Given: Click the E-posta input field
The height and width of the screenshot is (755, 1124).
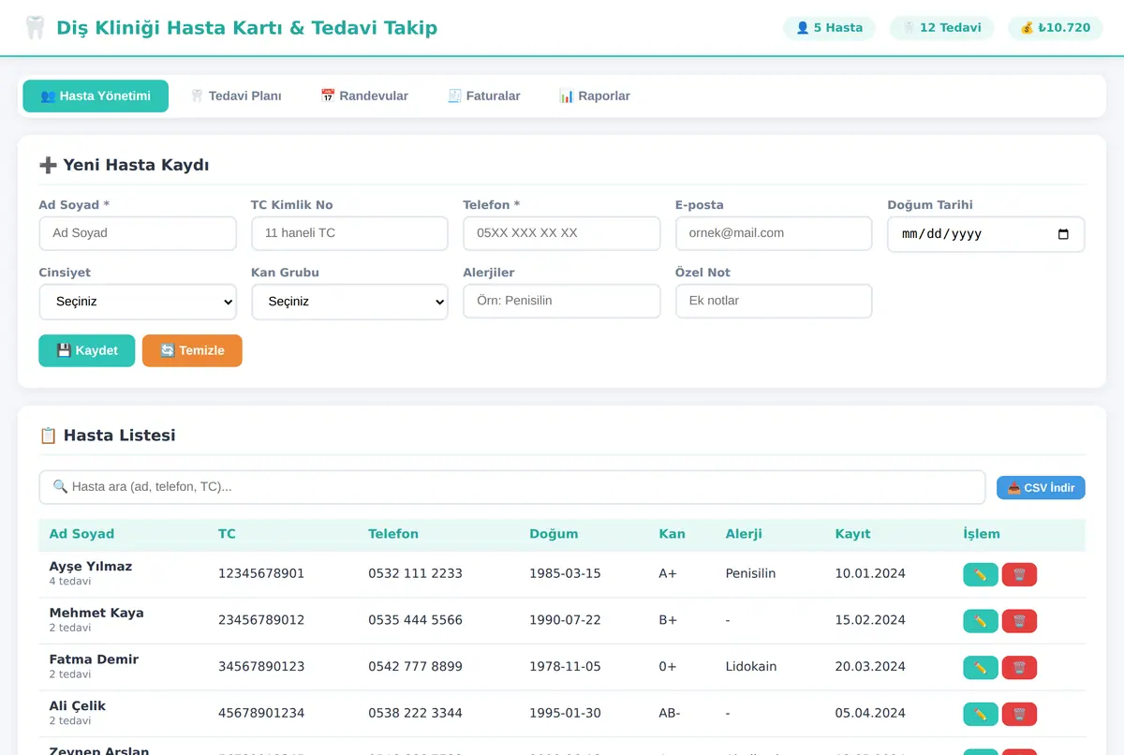Looking at the screenshot, I should pyautogui.click(x=774, y=233).
